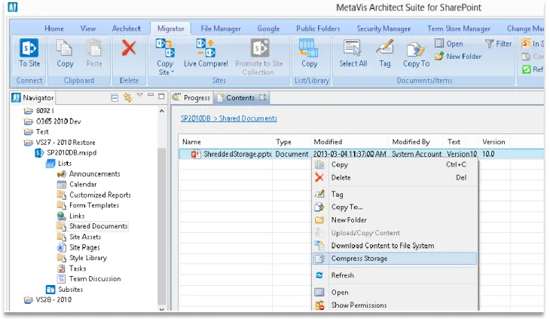Click the Copy To ribbon icon

[x=416, y=49]
